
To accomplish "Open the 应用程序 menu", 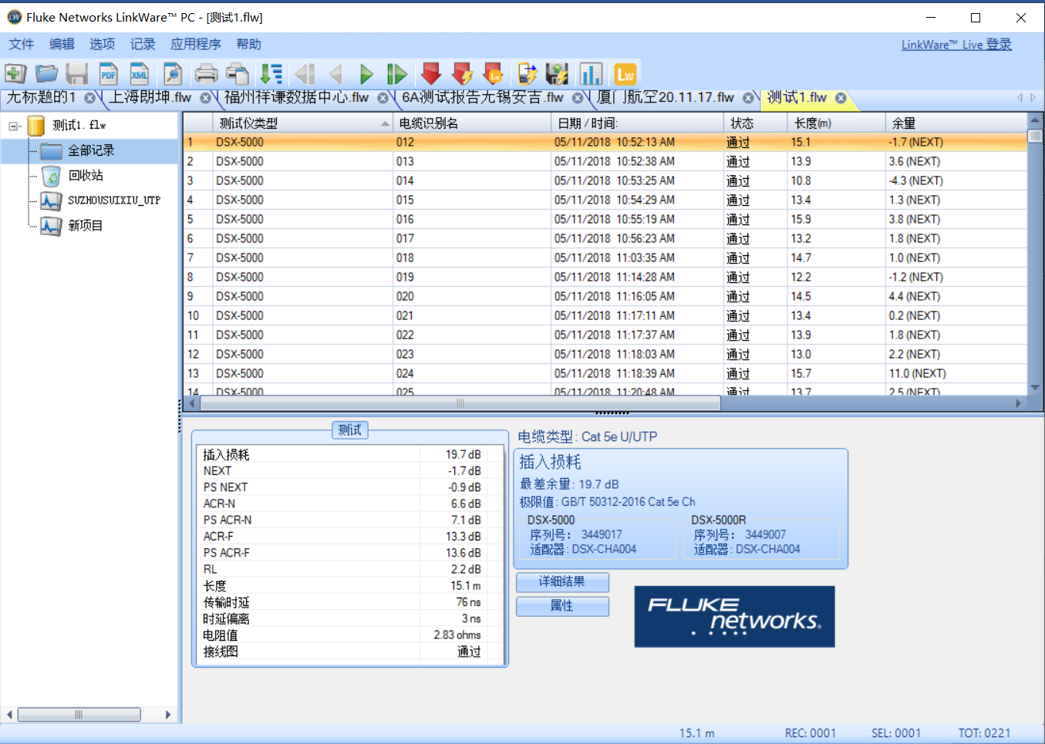I will [x=195, y=45].
